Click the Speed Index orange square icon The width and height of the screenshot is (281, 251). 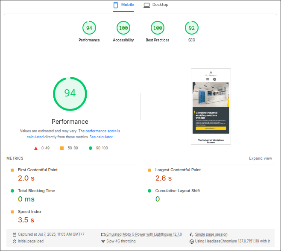tap(12, 212)
